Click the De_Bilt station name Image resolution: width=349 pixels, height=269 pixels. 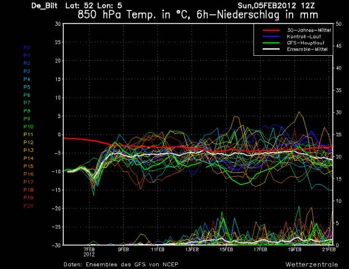pyautogui.click(x=44, y=6)
